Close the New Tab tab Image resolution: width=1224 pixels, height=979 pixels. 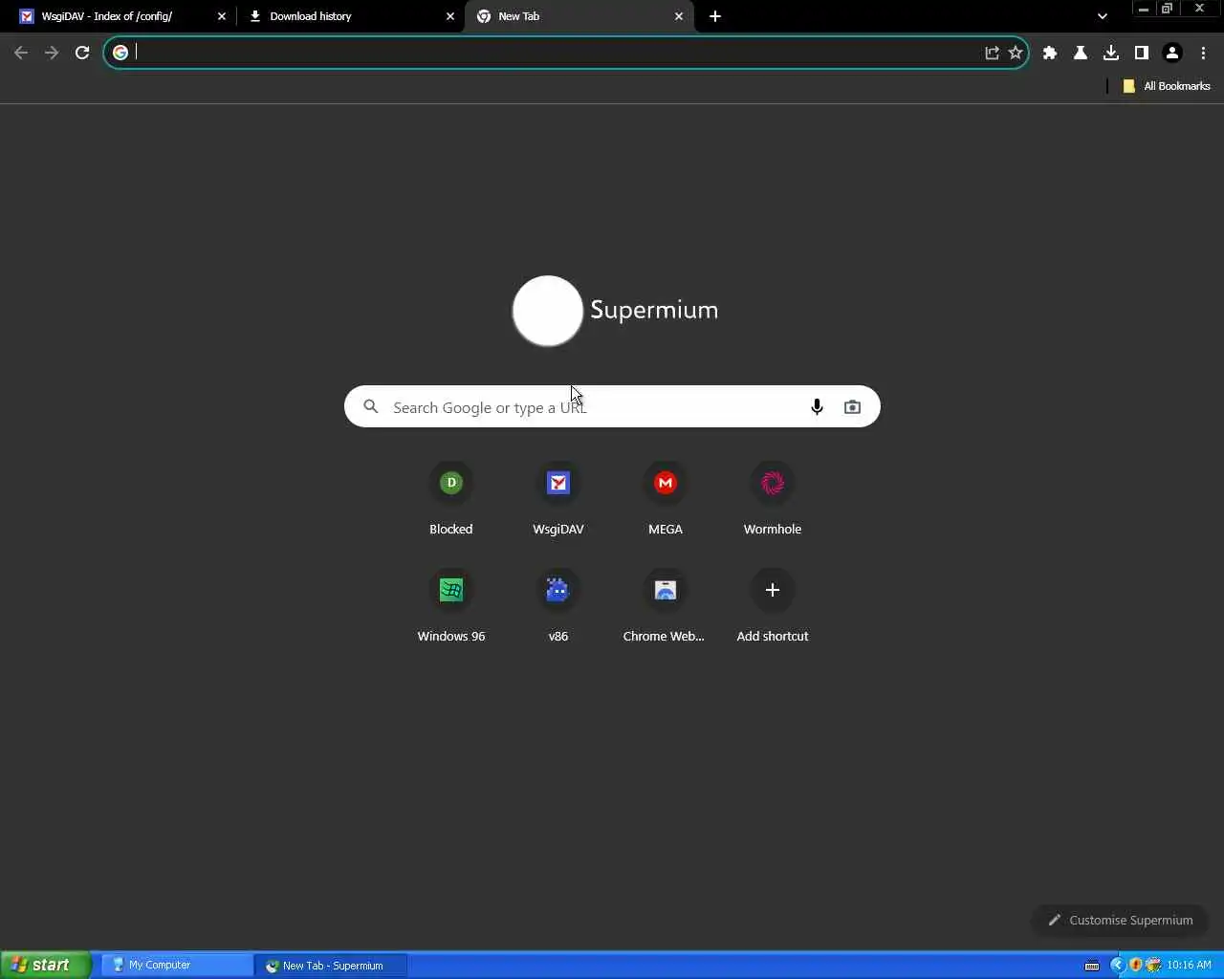[679, 16]
